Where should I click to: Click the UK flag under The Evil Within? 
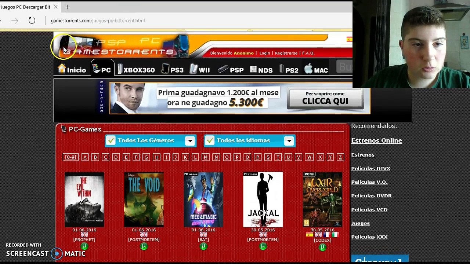click(84, 235)
